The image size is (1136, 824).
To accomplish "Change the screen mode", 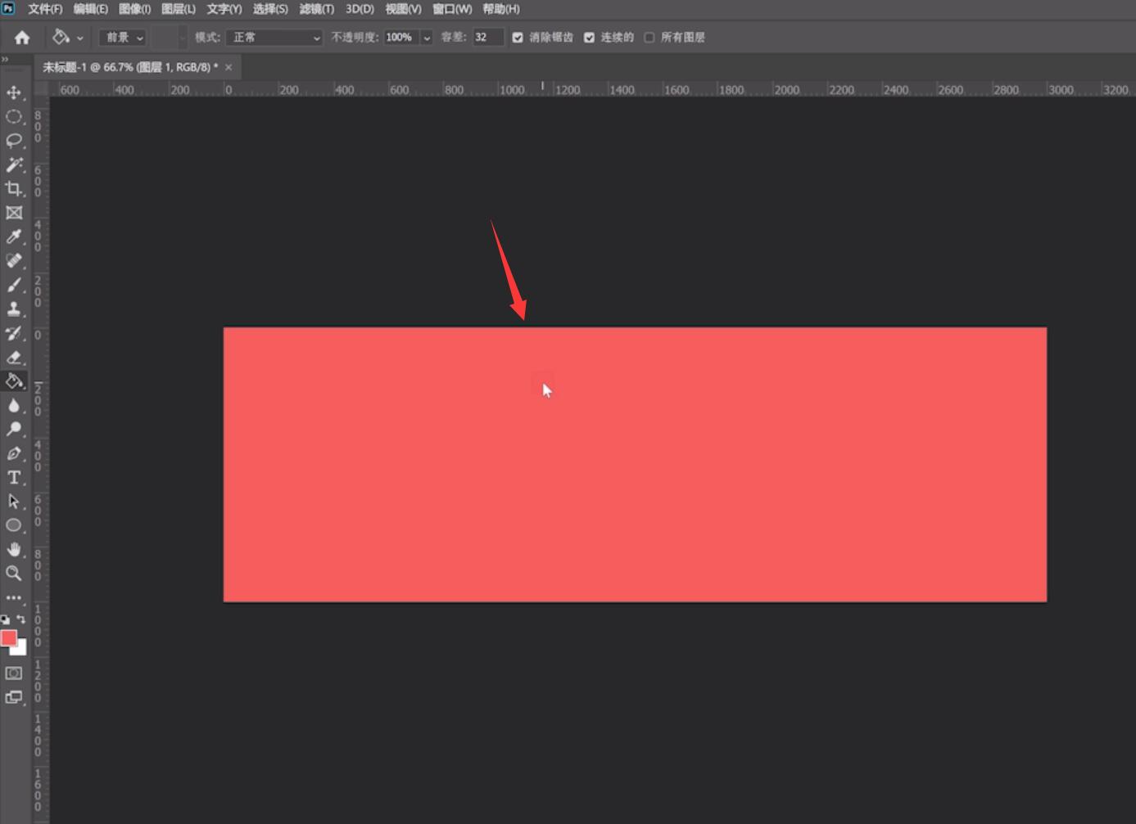I will (x=14, y=697).
